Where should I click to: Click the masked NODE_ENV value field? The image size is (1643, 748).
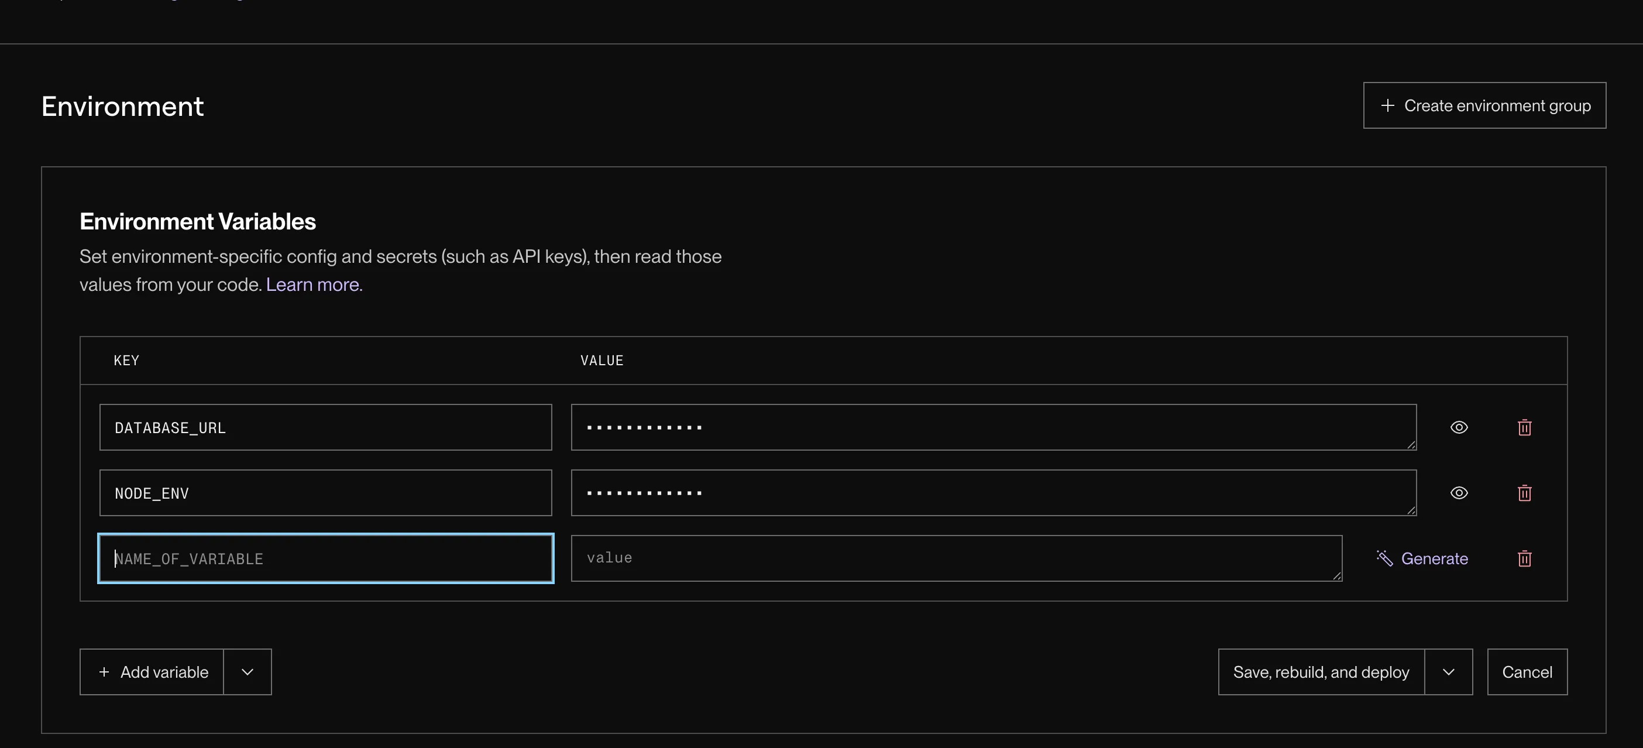(994, 493)
